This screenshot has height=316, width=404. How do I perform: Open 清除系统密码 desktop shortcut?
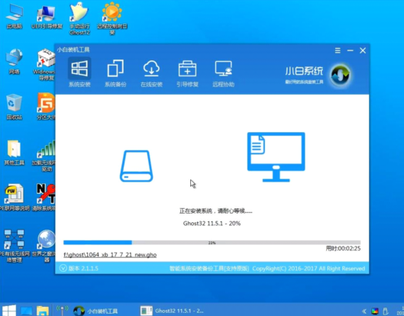pos(44,198)
